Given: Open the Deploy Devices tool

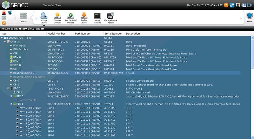Looking at the screenshot, I should click(84, 17).
